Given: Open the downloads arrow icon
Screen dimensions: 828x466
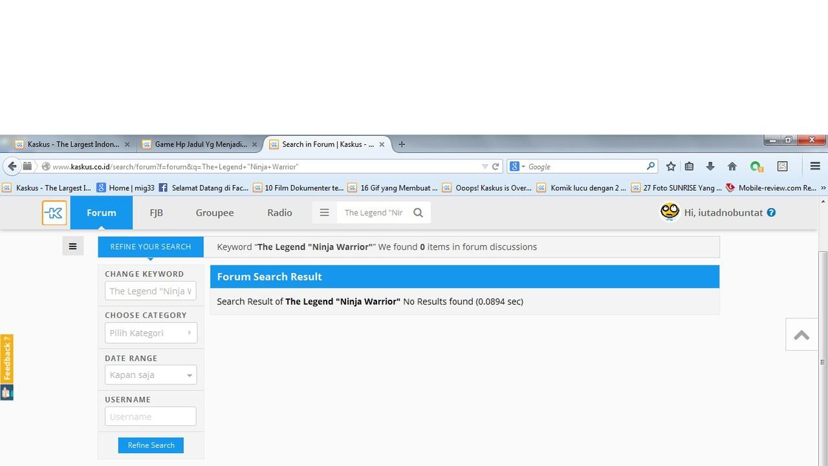Looking at the screenshot, I should 710,166.
